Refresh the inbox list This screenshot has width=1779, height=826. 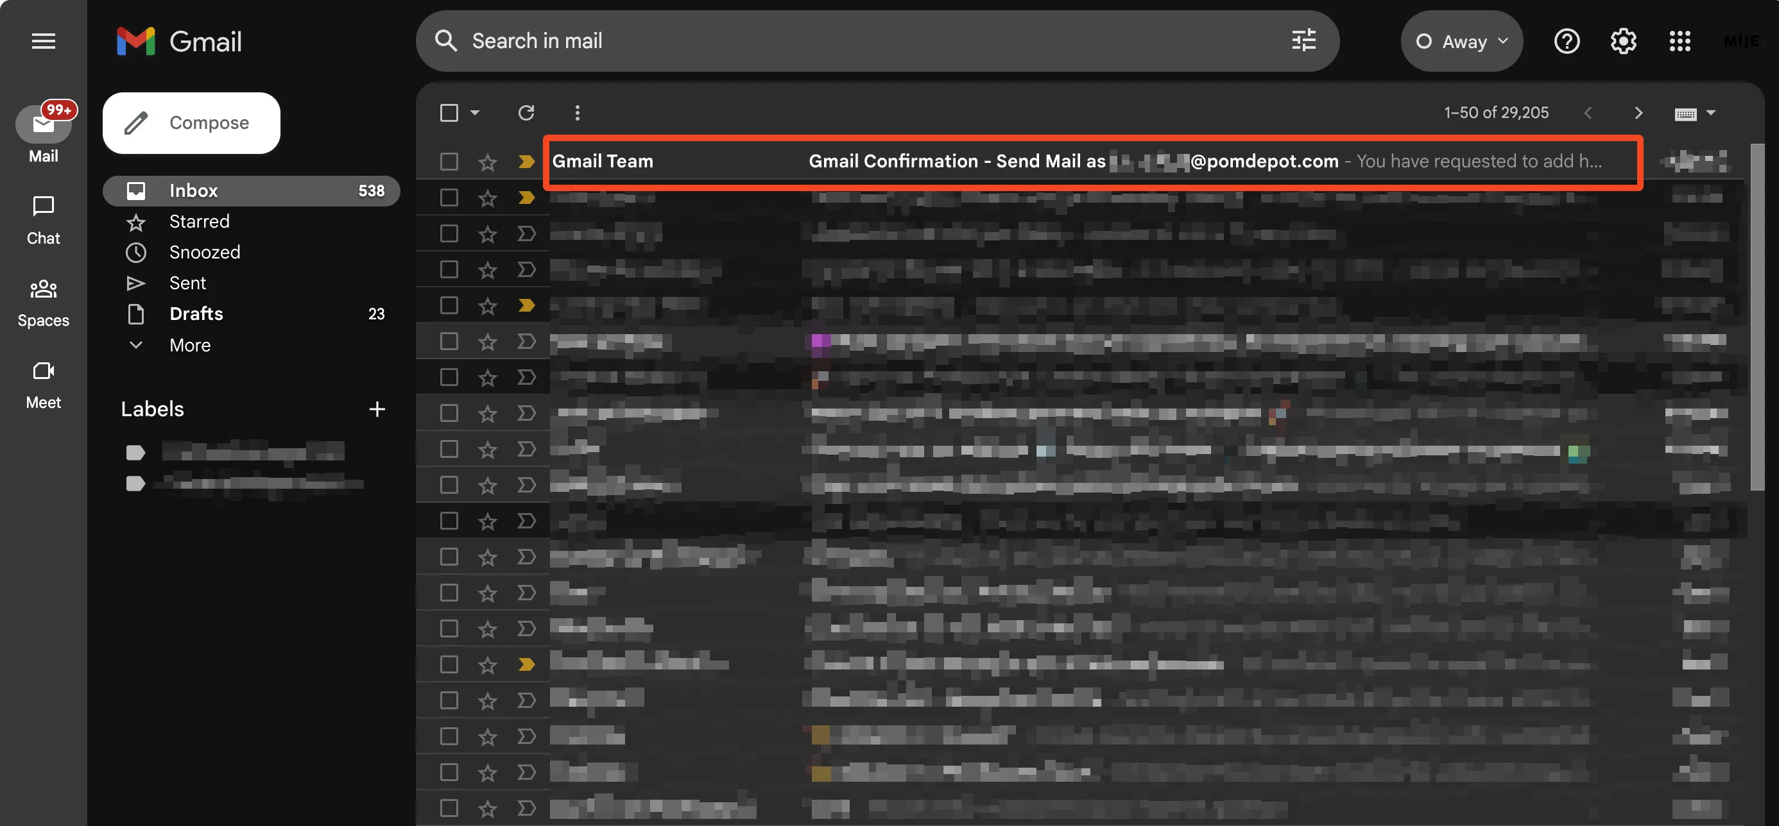tap(526, 112)
